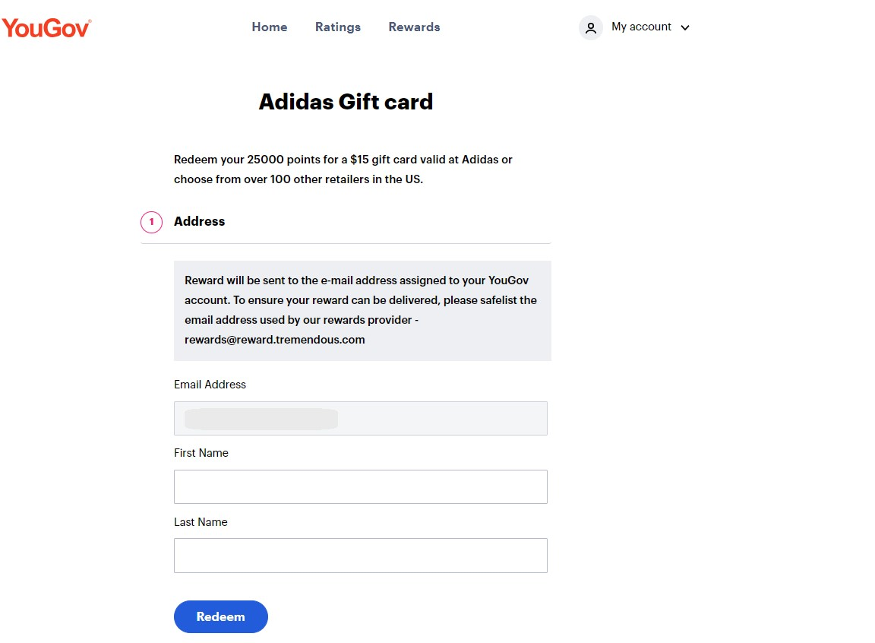Focus the First Name input box

pos(360,486)
